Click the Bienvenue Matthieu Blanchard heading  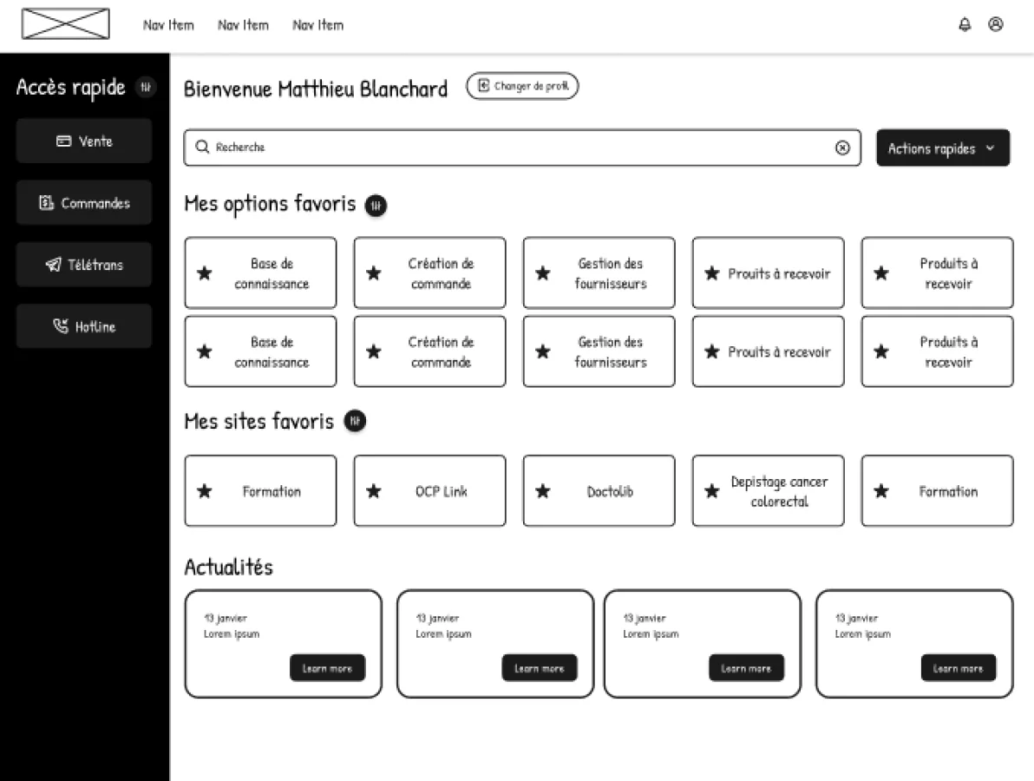pyautogui.click(x=315, y=89)
